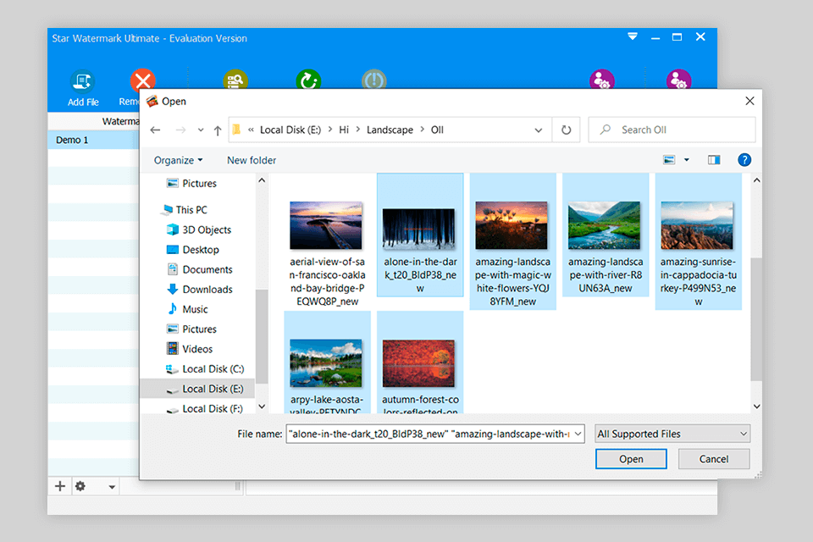Click the first magenta user-gear toolbar icon

602,80
